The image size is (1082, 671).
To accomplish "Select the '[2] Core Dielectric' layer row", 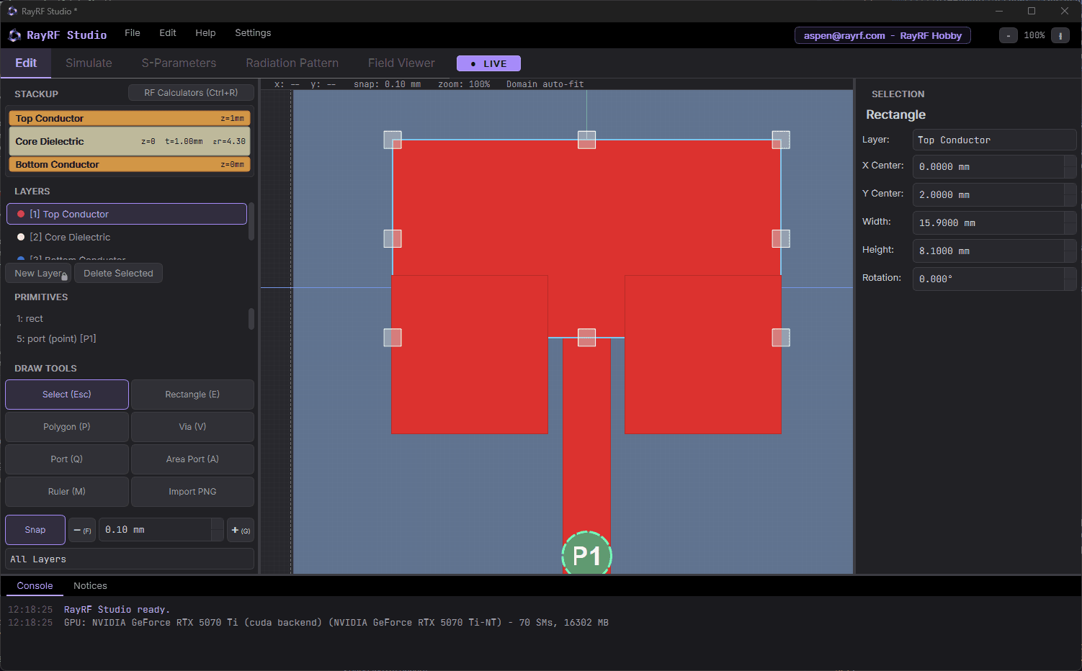I will 127,237.
